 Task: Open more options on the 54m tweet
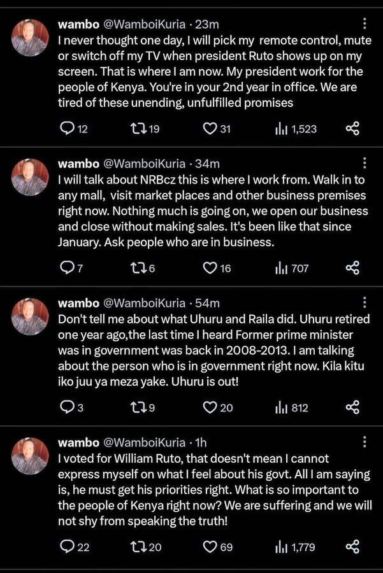pos(364,302)
